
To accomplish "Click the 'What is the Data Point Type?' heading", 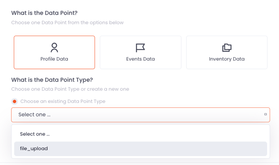I will 52,80.
